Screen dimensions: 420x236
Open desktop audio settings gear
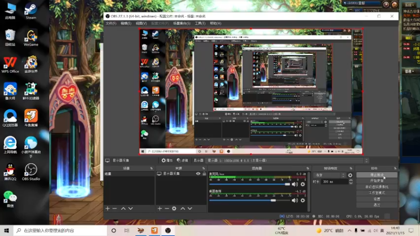click(303, 200)
